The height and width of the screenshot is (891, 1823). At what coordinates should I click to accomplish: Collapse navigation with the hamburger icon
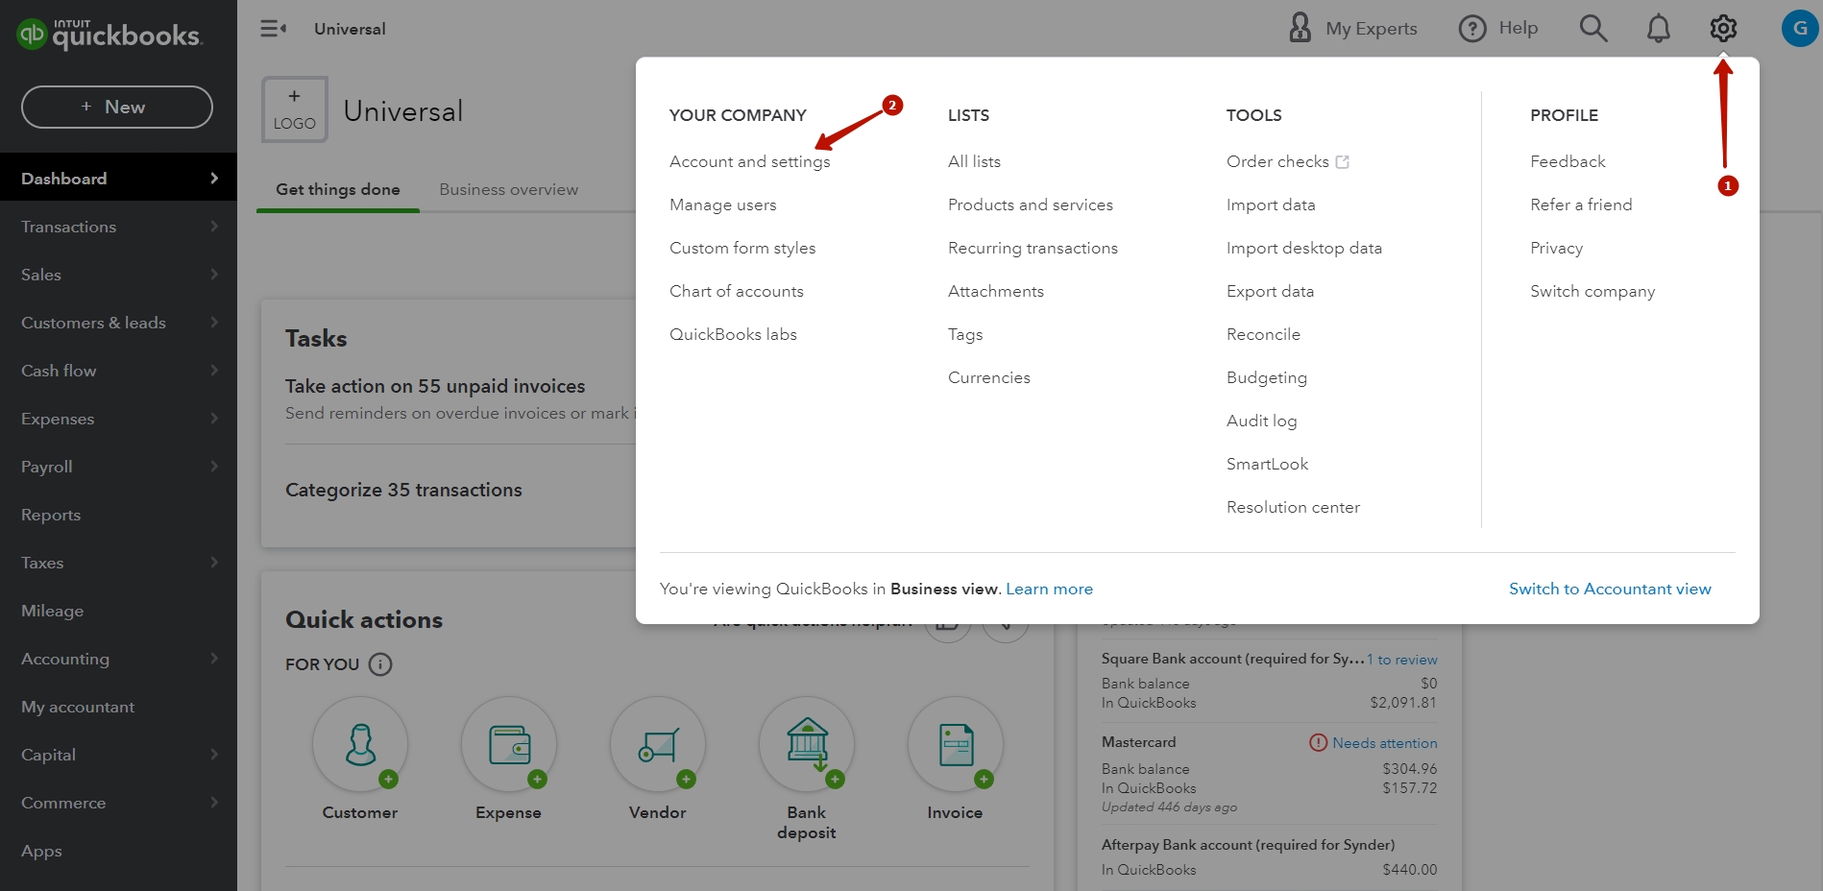tap(274, 29)
